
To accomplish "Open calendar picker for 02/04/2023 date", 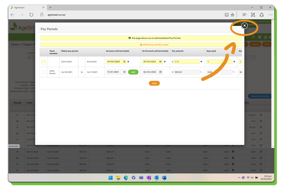I will (x=160, y=72).
